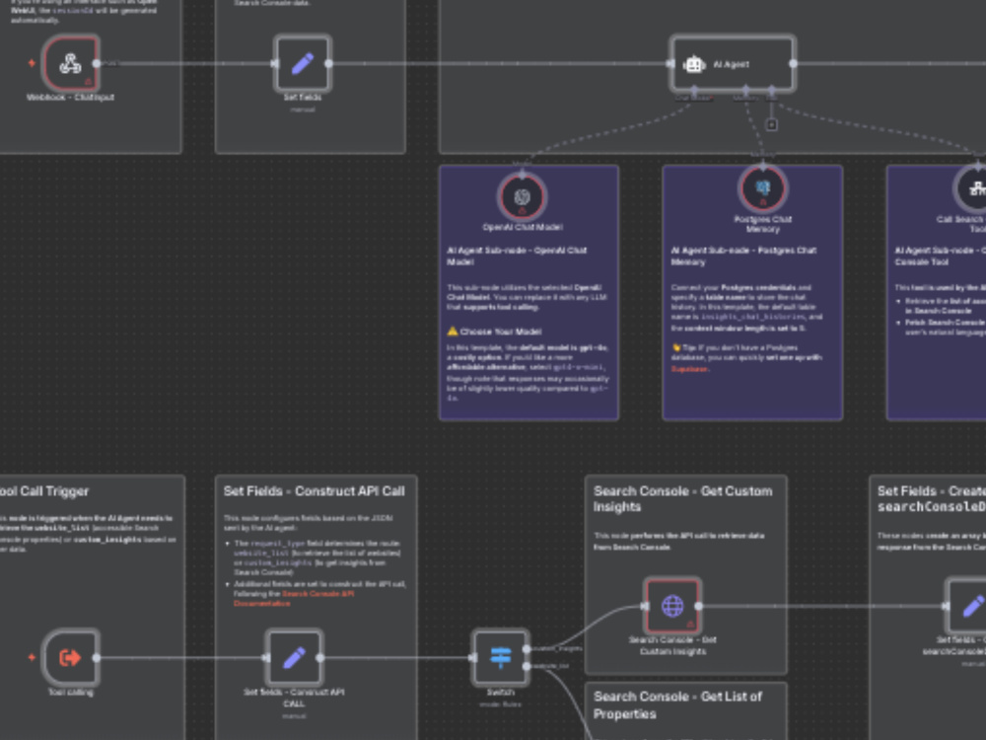Click the 'Tool Call Trigger' note heading
986x740 pixels.
click(x=44, y=491)
